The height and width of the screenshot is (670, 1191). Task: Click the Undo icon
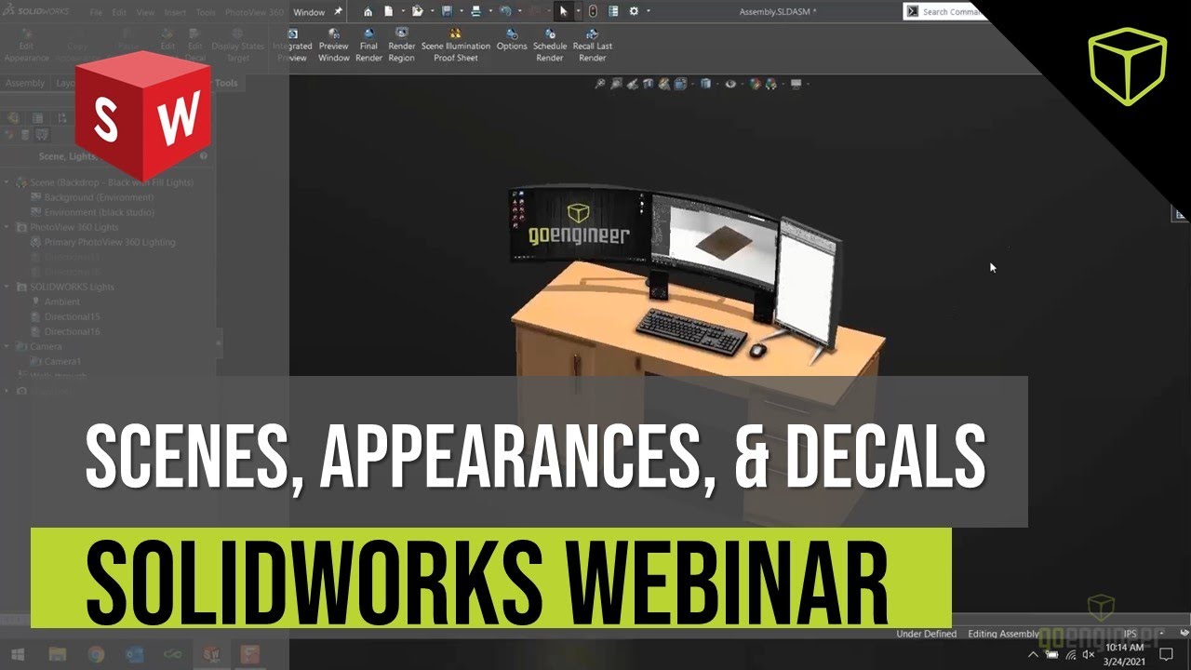pyautogui.click(x=505, y=11)
